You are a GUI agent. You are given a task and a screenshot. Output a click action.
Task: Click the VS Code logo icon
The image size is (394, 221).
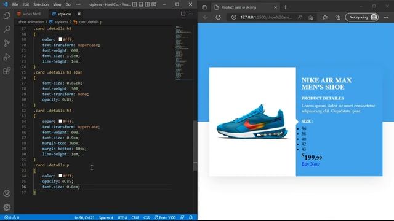6,4
